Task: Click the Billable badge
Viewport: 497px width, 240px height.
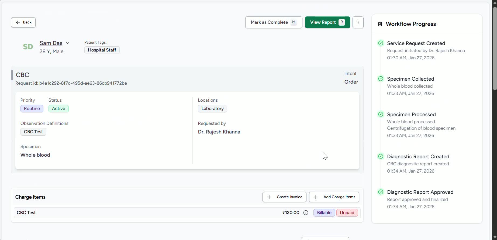Action: click(324, 213)
